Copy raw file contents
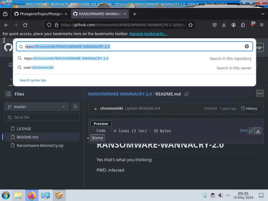268x201 pixels. click(251, 131)
